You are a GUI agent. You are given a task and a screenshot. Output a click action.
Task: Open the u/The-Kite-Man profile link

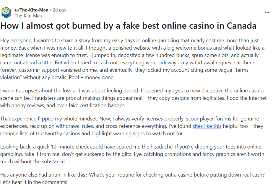click(32, 10)
